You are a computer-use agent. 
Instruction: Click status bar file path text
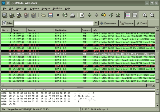25,109
